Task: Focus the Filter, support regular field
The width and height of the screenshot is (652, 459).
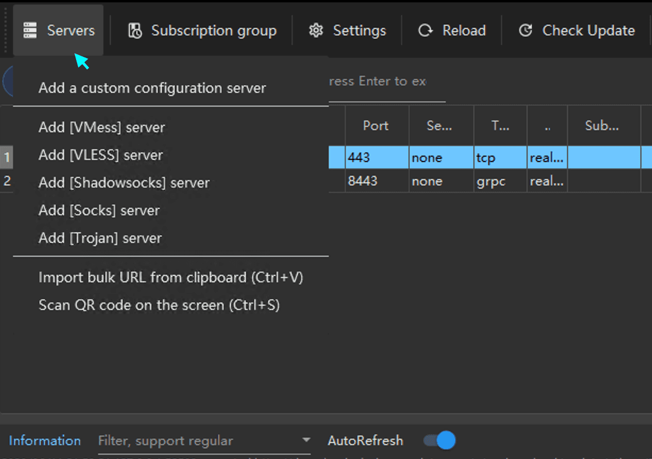Action: (205, 441)
